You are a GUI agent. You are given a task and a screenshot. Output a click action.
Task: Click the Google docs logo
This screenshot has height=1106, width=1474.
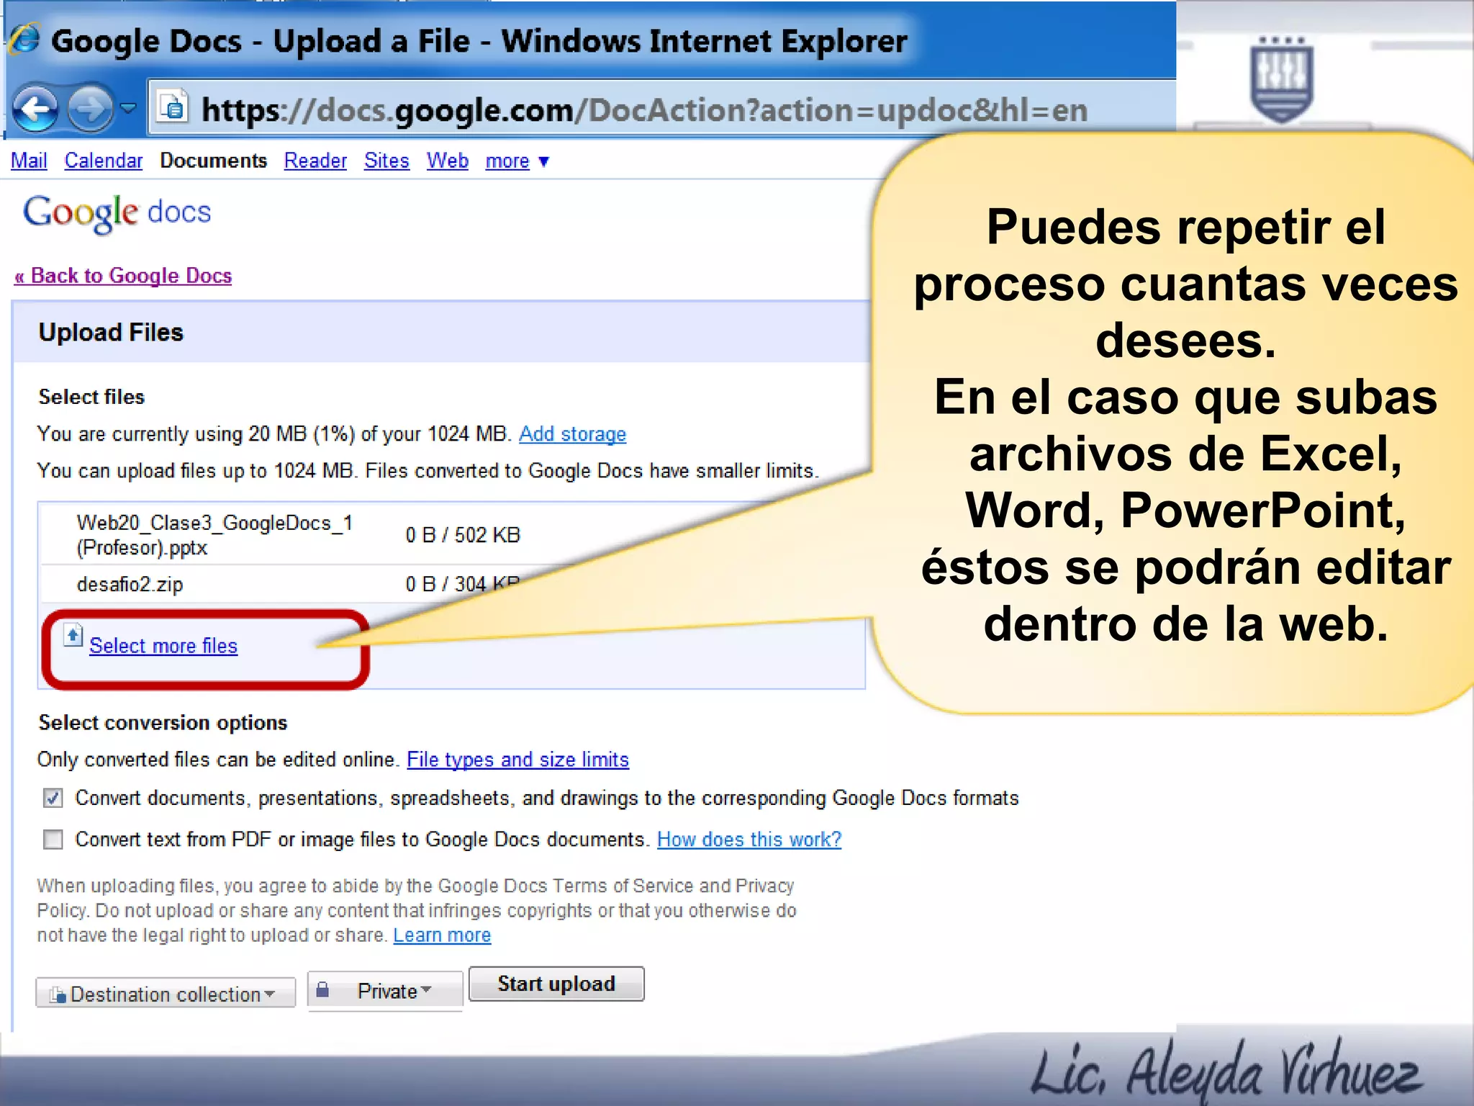(x=117, y=213)
